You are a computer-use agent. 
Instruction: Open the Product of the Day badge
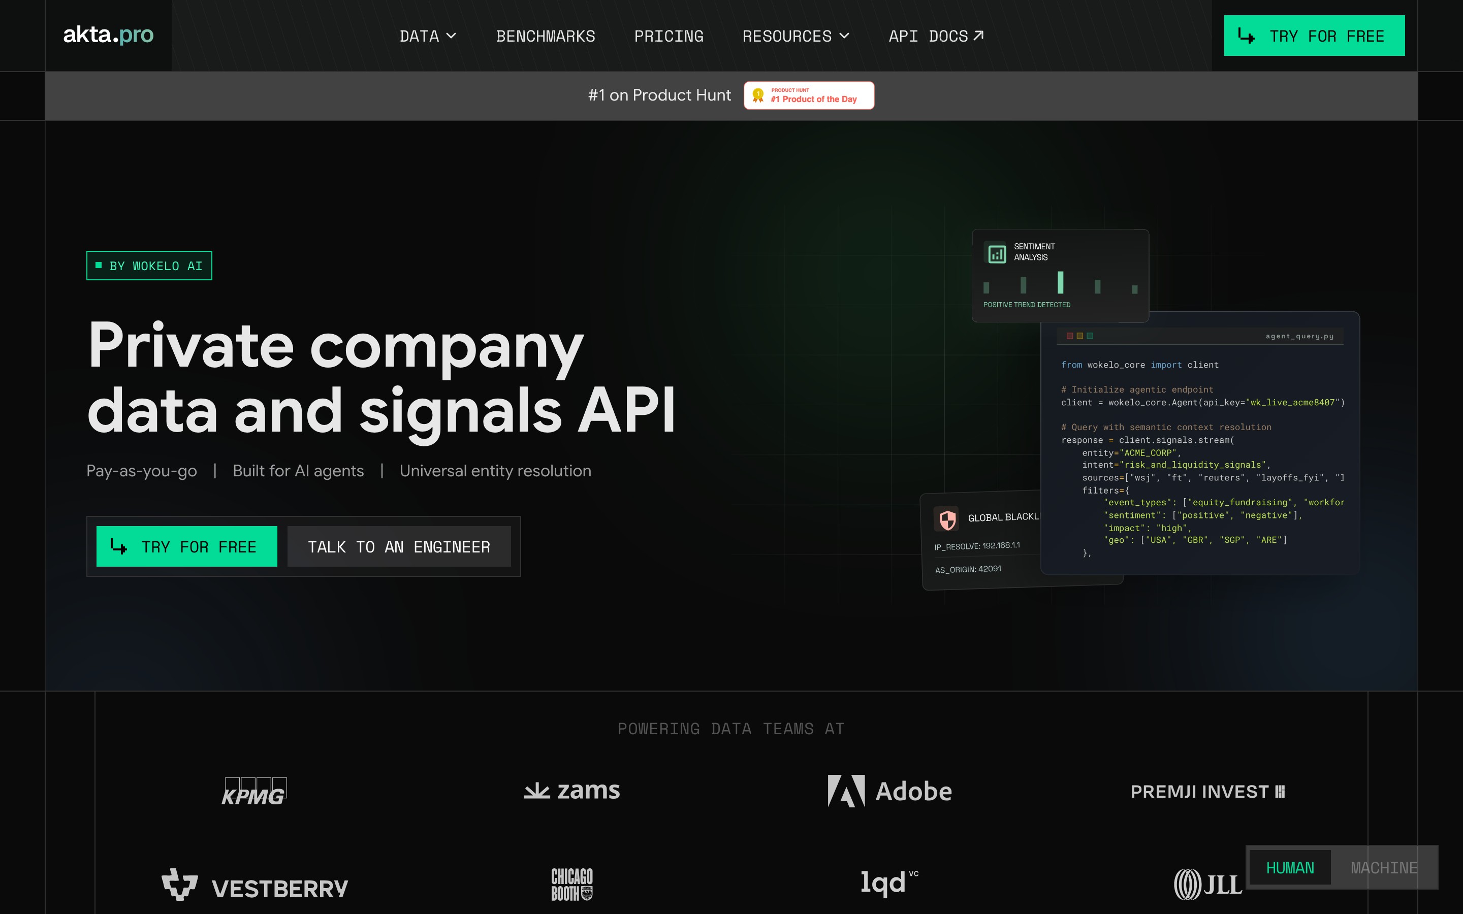(x=809, y=95)
